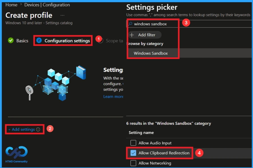
Task: Click the Create profile page title
Action: tap(29, 15)
